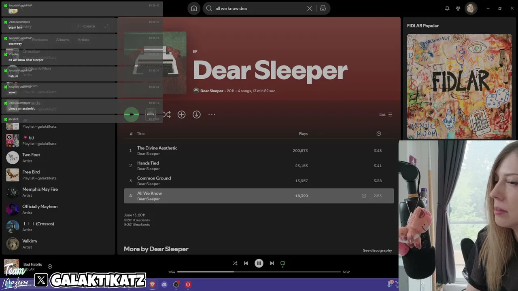Click the Plays column header
The width and height of the screenshot is (518, 291).
pos(303,134)
